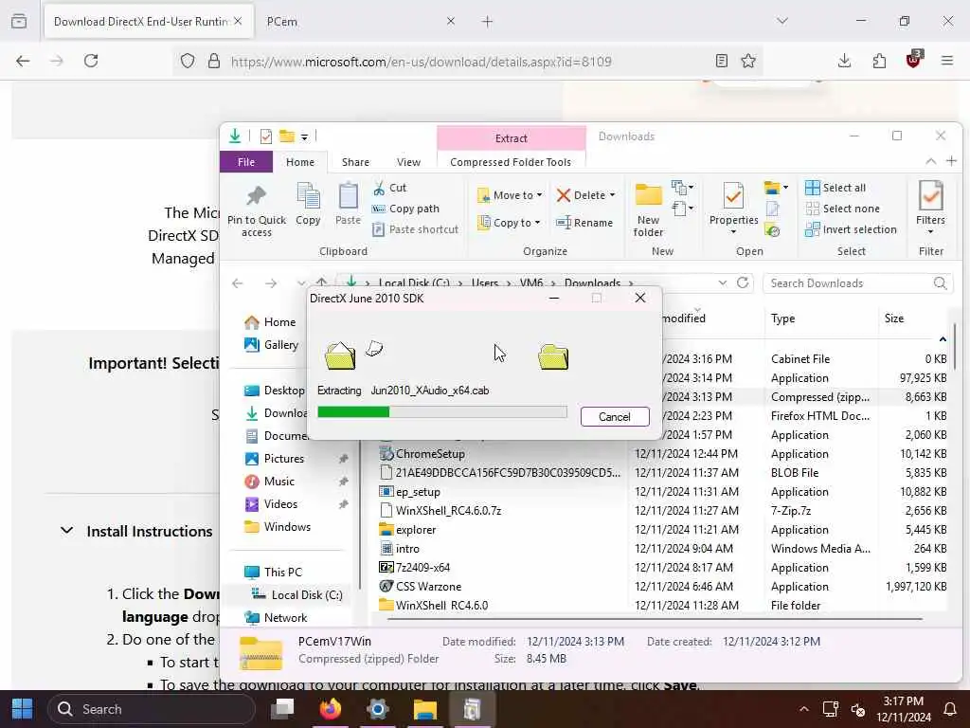Open Firefox from the taskbar
The width and height of the screenshot is (970, 728).
331,709
